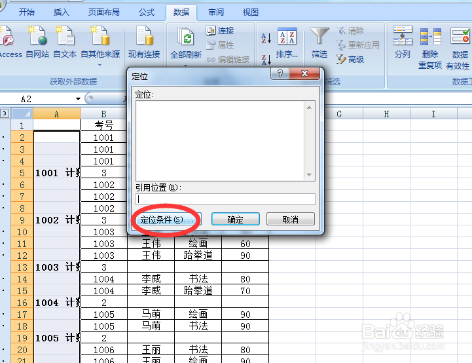This screenshot has width=472, height=363.
Task: Cancel the 定位 dialog with 取消
Action: tap(291, 219)
